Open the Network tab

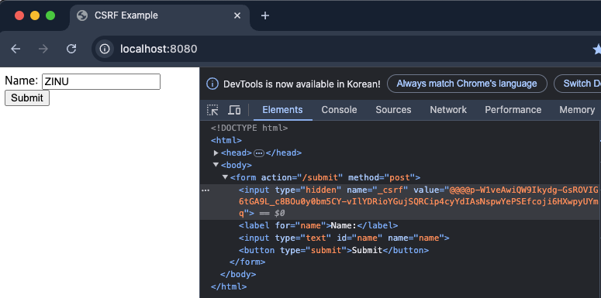[448, 110]
